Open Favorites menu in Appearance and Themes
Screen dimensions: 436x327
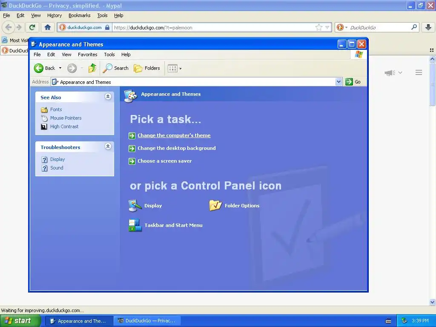click(88, 54)
